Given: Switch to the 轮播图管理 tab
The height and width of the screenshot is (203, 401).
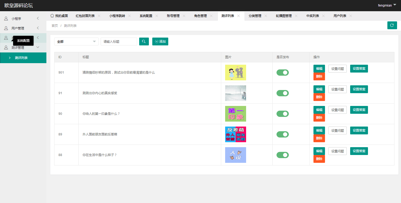Looking at the screenshot, I should click(x=284, y=16).
